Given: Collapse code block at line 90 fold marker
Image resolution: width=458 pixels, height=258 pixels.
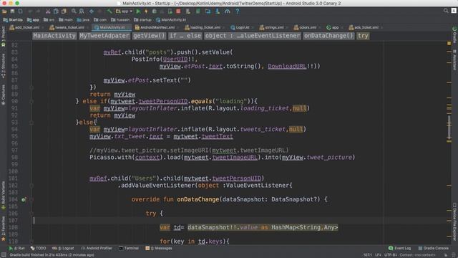Looking at the screenshot, I should pyautogui.click(x=31, y=101).
